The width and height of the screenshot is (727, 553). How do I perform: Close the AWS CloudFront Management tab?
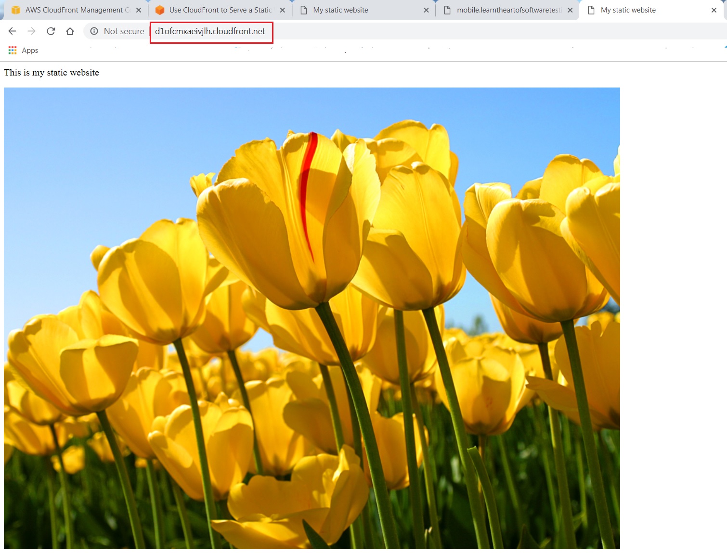(x=139, y=10)
